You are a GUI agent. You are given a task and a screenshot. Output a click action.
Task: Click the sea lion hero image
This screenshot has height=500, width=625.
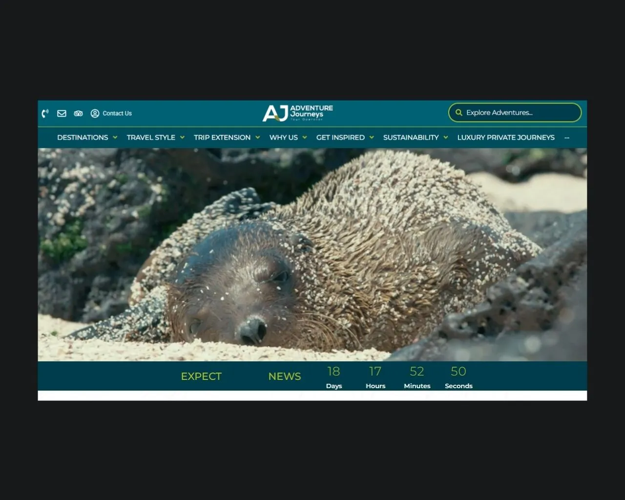(x=312, y=254)
